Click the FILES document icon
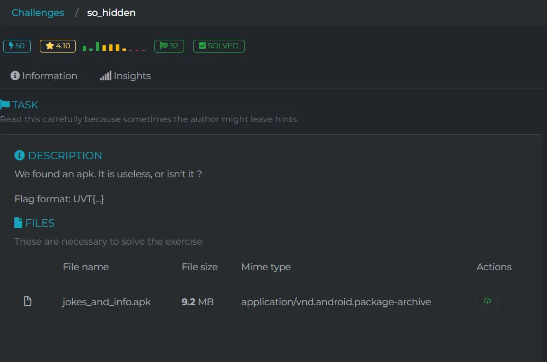 [x=18, y=223]
